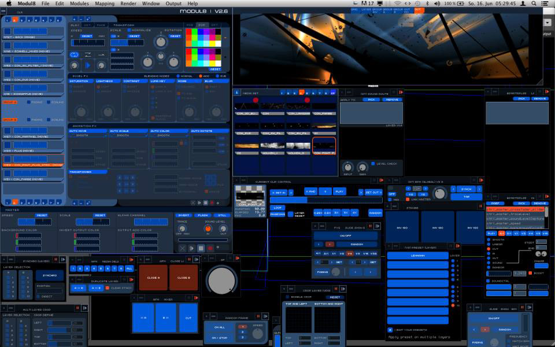Select Sub blending mode

point(217,76)
